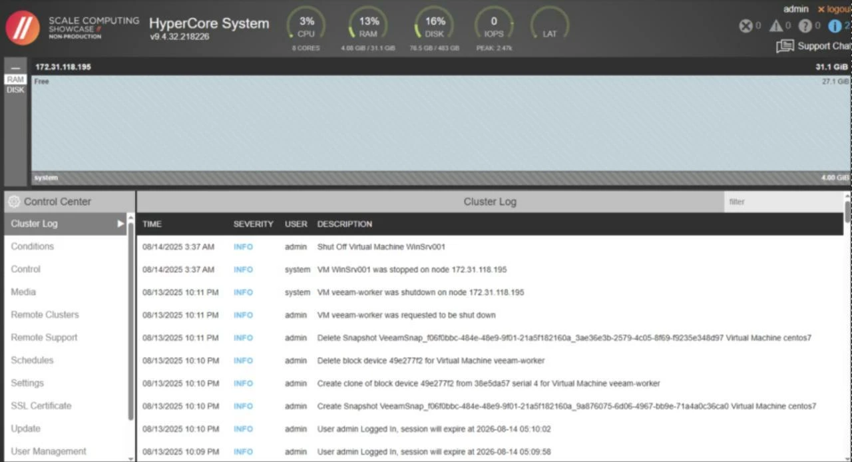Image resolution: width=852 pixels, height=462 pixels.
Task: Show the question mark notices icon
Action: (805, 26)
